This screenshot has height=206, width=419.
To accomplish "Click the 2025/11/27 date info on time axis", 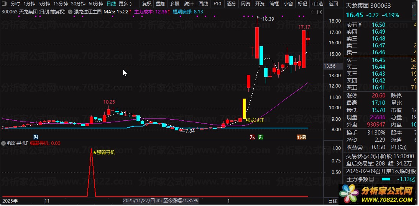I will [160, 201].
